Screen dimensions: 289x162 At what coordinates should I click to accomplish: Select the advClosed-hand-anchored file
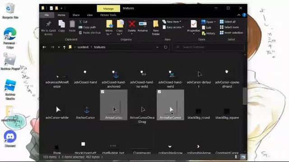click(x=114, y=79)
